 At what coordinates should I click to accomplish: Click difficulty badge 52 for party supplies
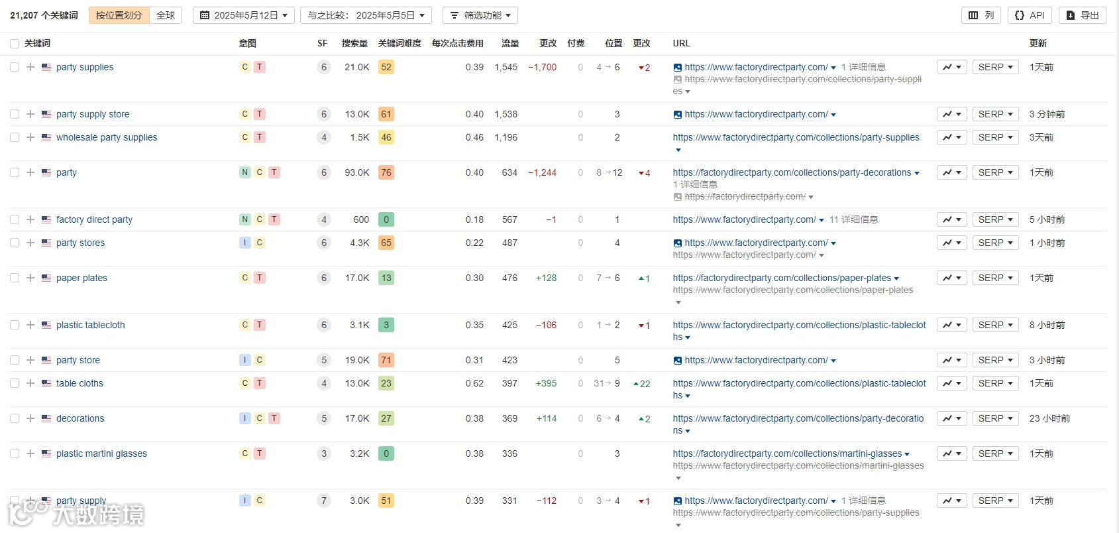pyautogui.click(x=386, y=67)
